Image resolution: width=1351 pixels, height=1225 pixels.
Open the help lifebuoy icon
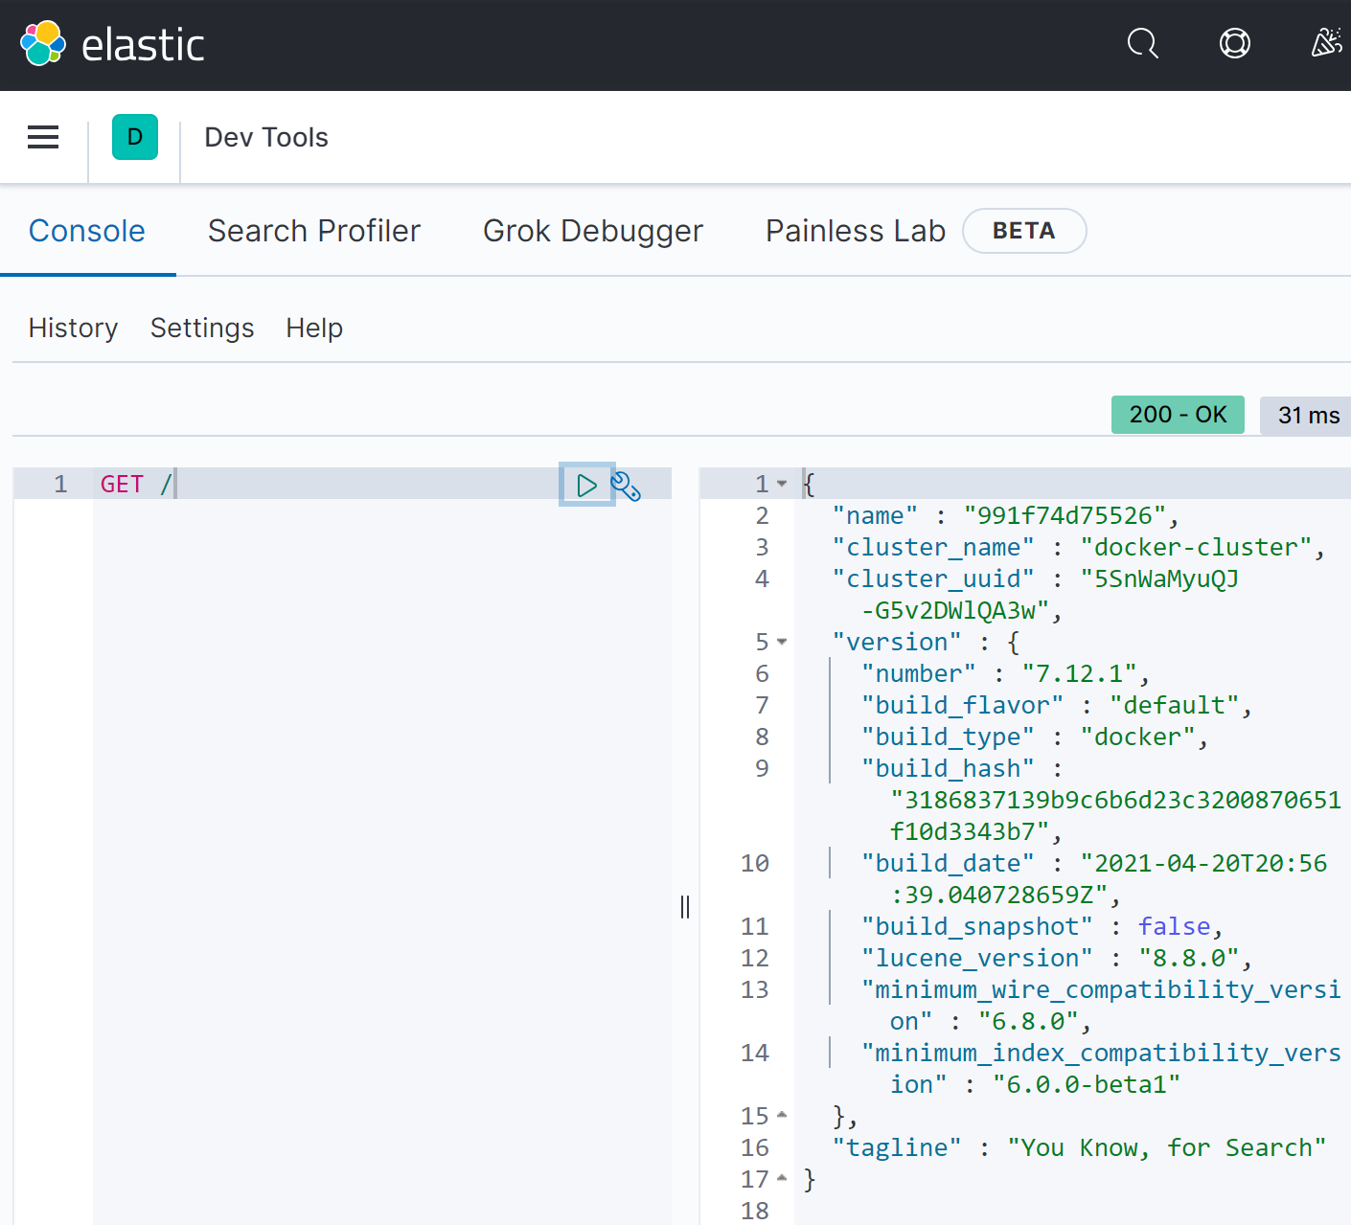[x=1234, y=43]
